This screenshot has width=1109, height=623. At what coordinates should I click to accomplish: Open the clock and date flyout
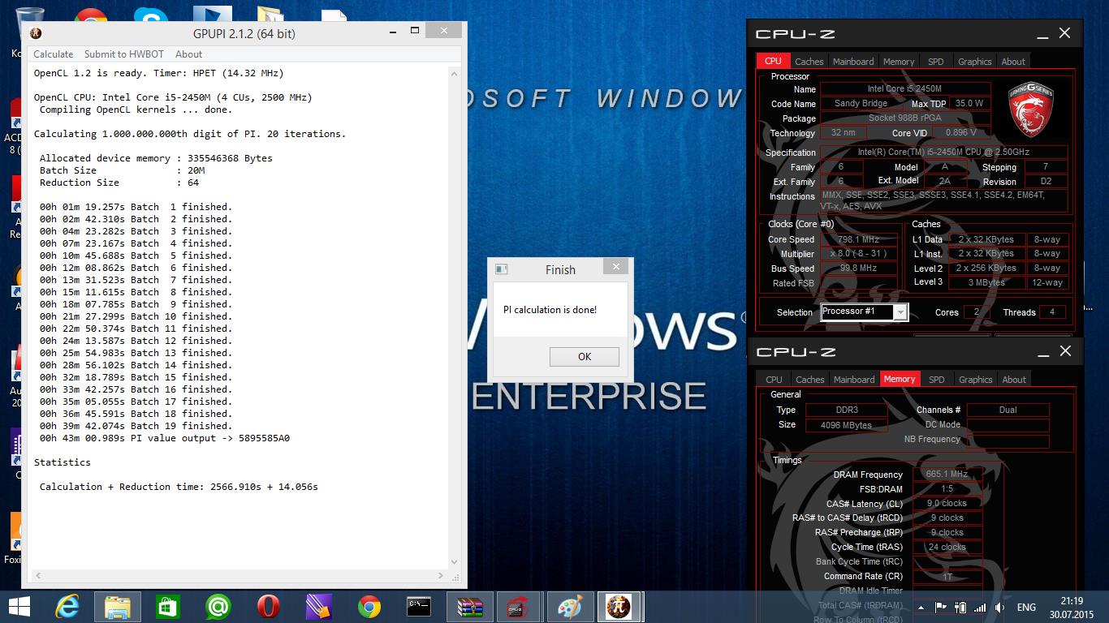pyautogui.click(x=1072, y=607)
